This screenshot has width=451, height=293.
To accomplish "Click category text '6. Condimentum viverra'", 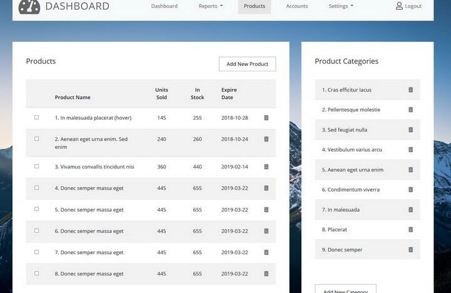I will pos(351,190).
